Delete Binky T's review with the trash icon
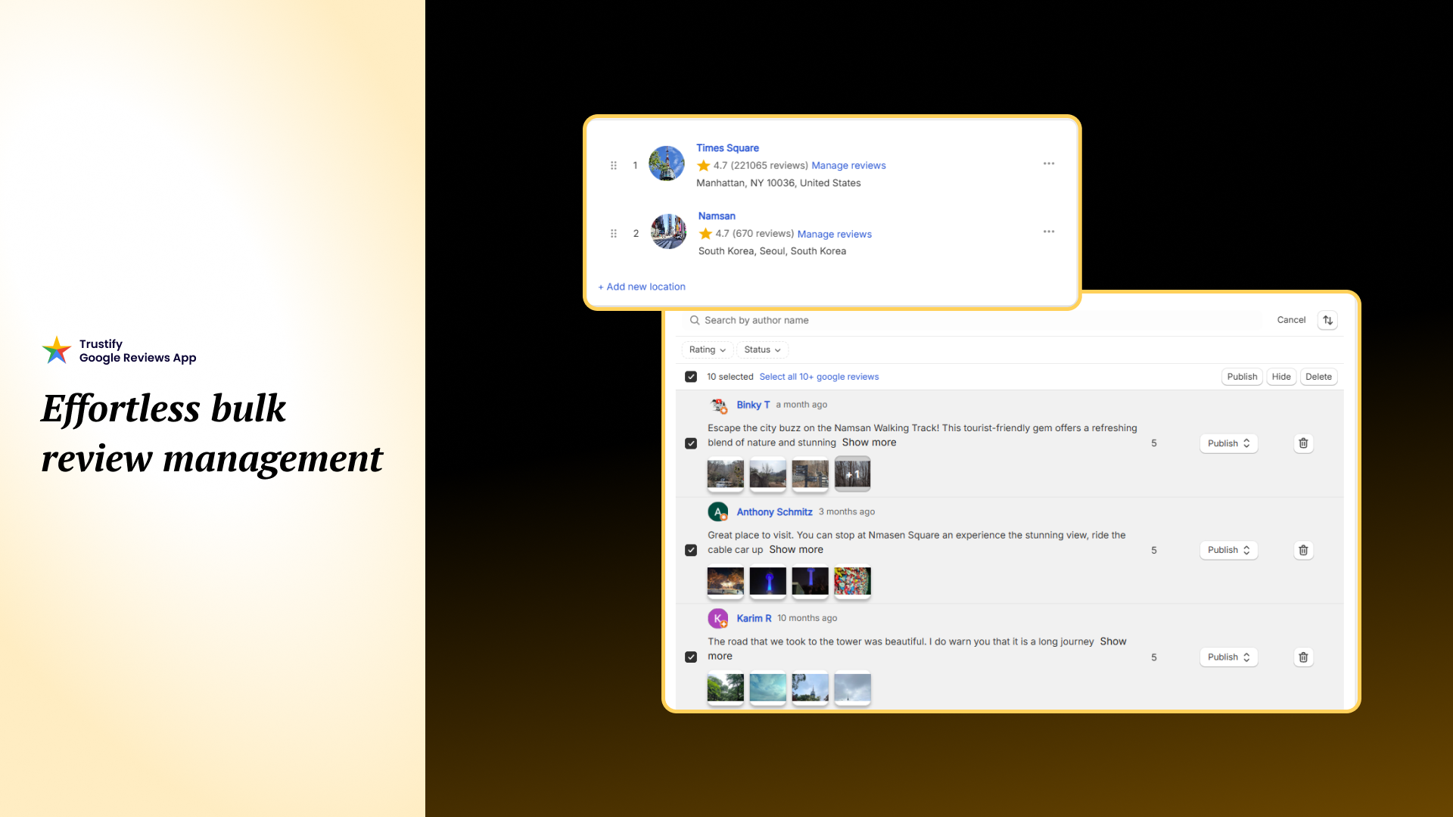Screen dimensions: 1453x817 pos(1303,443)
